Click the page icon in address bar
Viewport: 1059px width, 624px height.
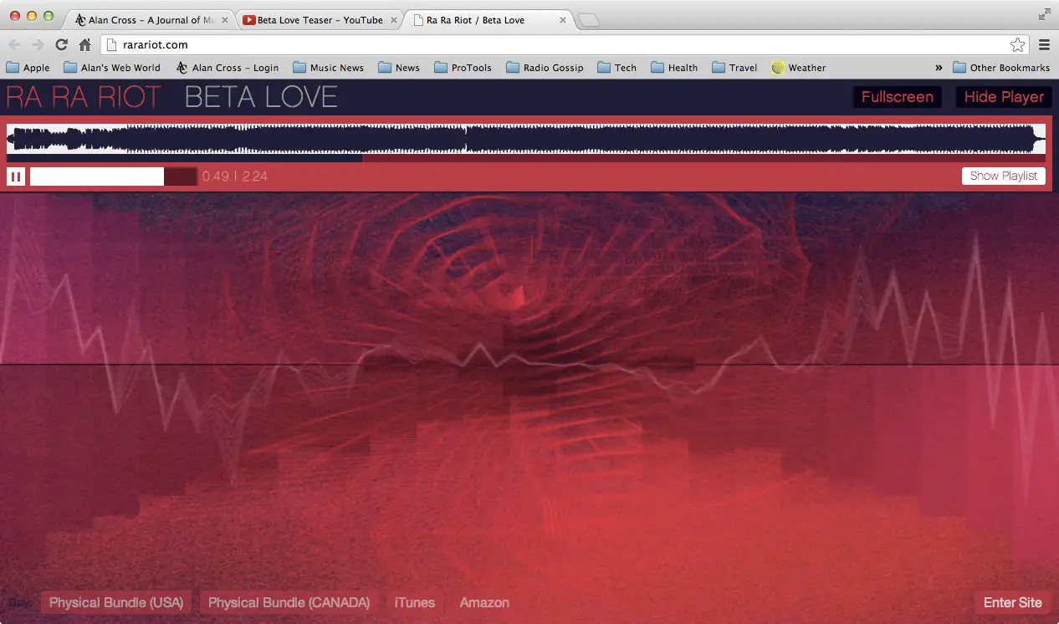coord(112,45)
